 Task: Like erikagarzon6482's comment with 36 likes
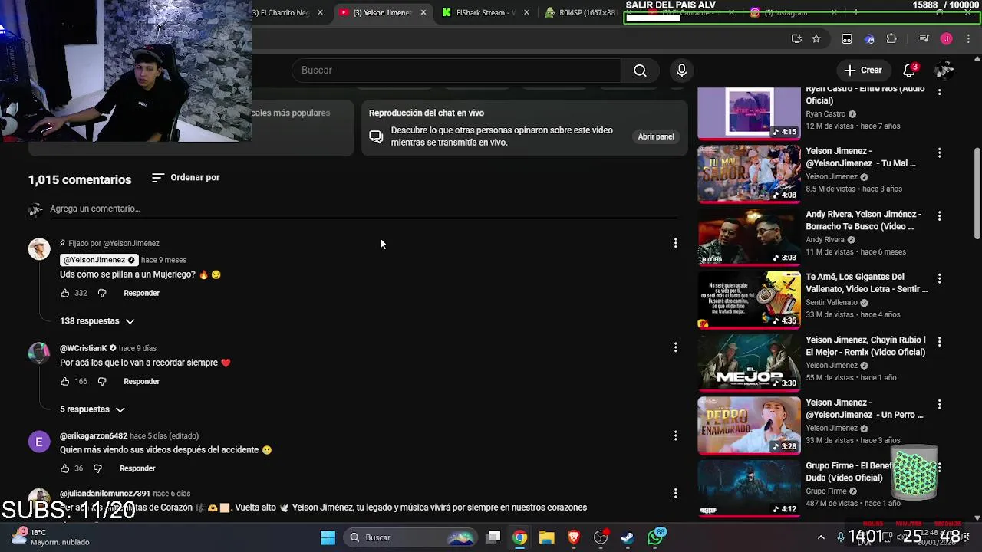[x=64, y=468]
